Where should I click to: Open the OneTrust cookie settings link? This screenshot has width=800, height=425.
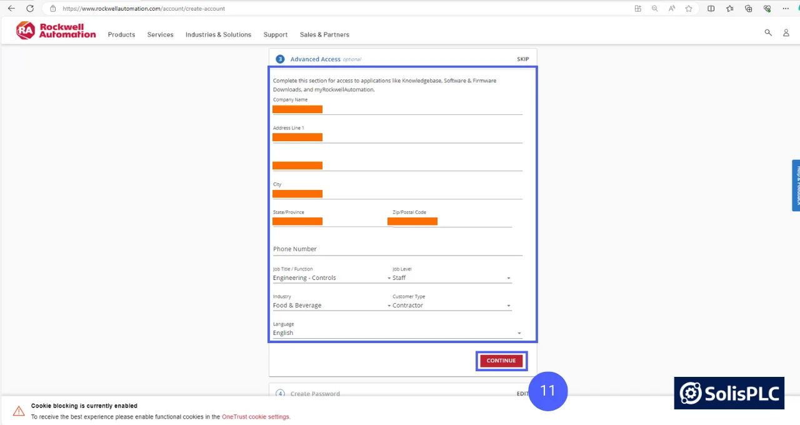[255, 416]
